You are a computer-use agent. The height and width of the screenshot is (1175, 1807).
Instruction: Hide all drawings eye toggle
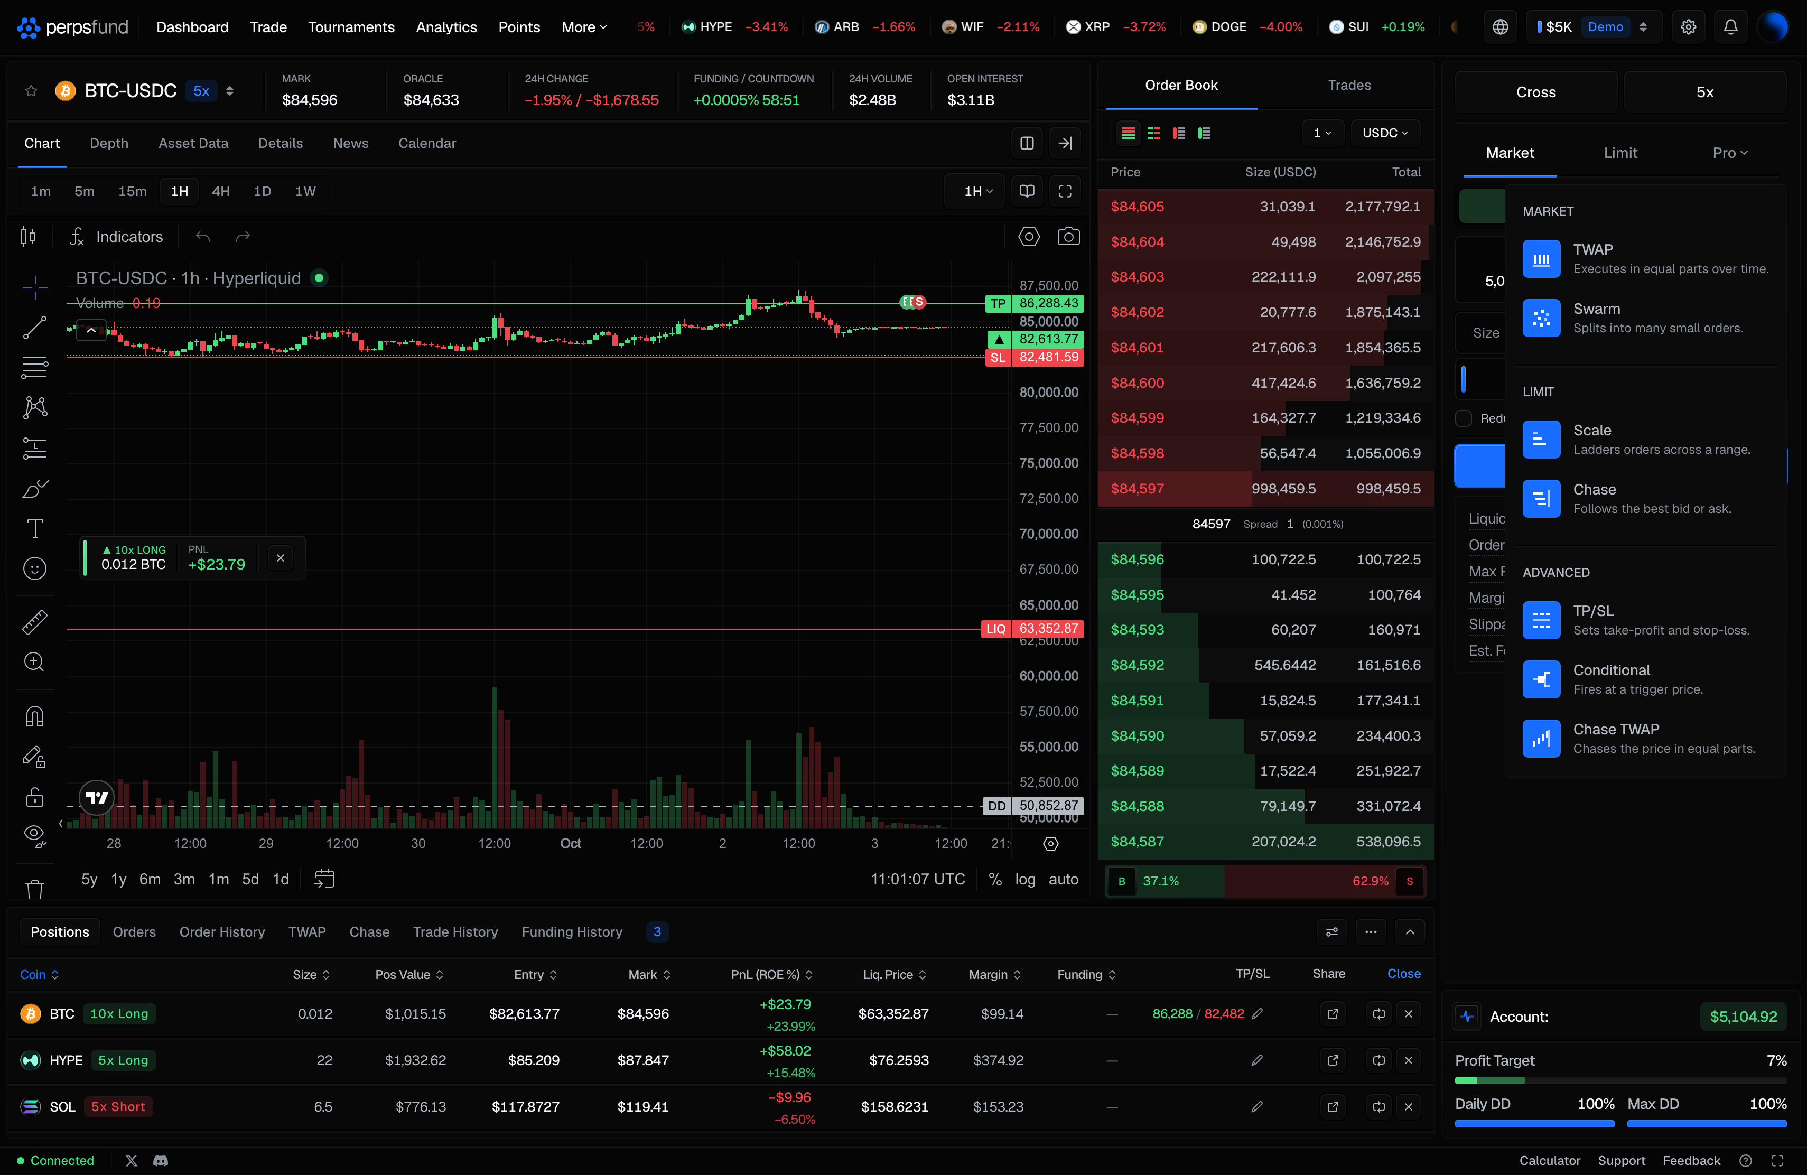pos(34,836)
